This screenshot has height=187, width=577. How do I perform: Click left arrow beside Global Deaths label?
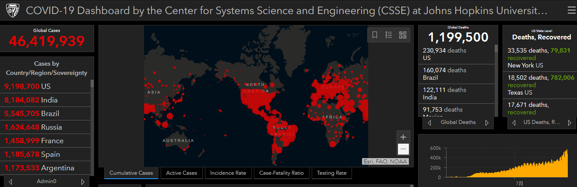[x=429, y=123]
